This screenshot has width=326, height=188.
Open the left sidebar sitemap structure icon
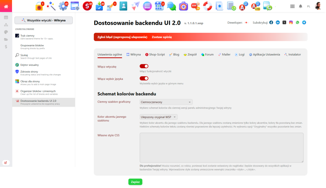coord(6,25)
